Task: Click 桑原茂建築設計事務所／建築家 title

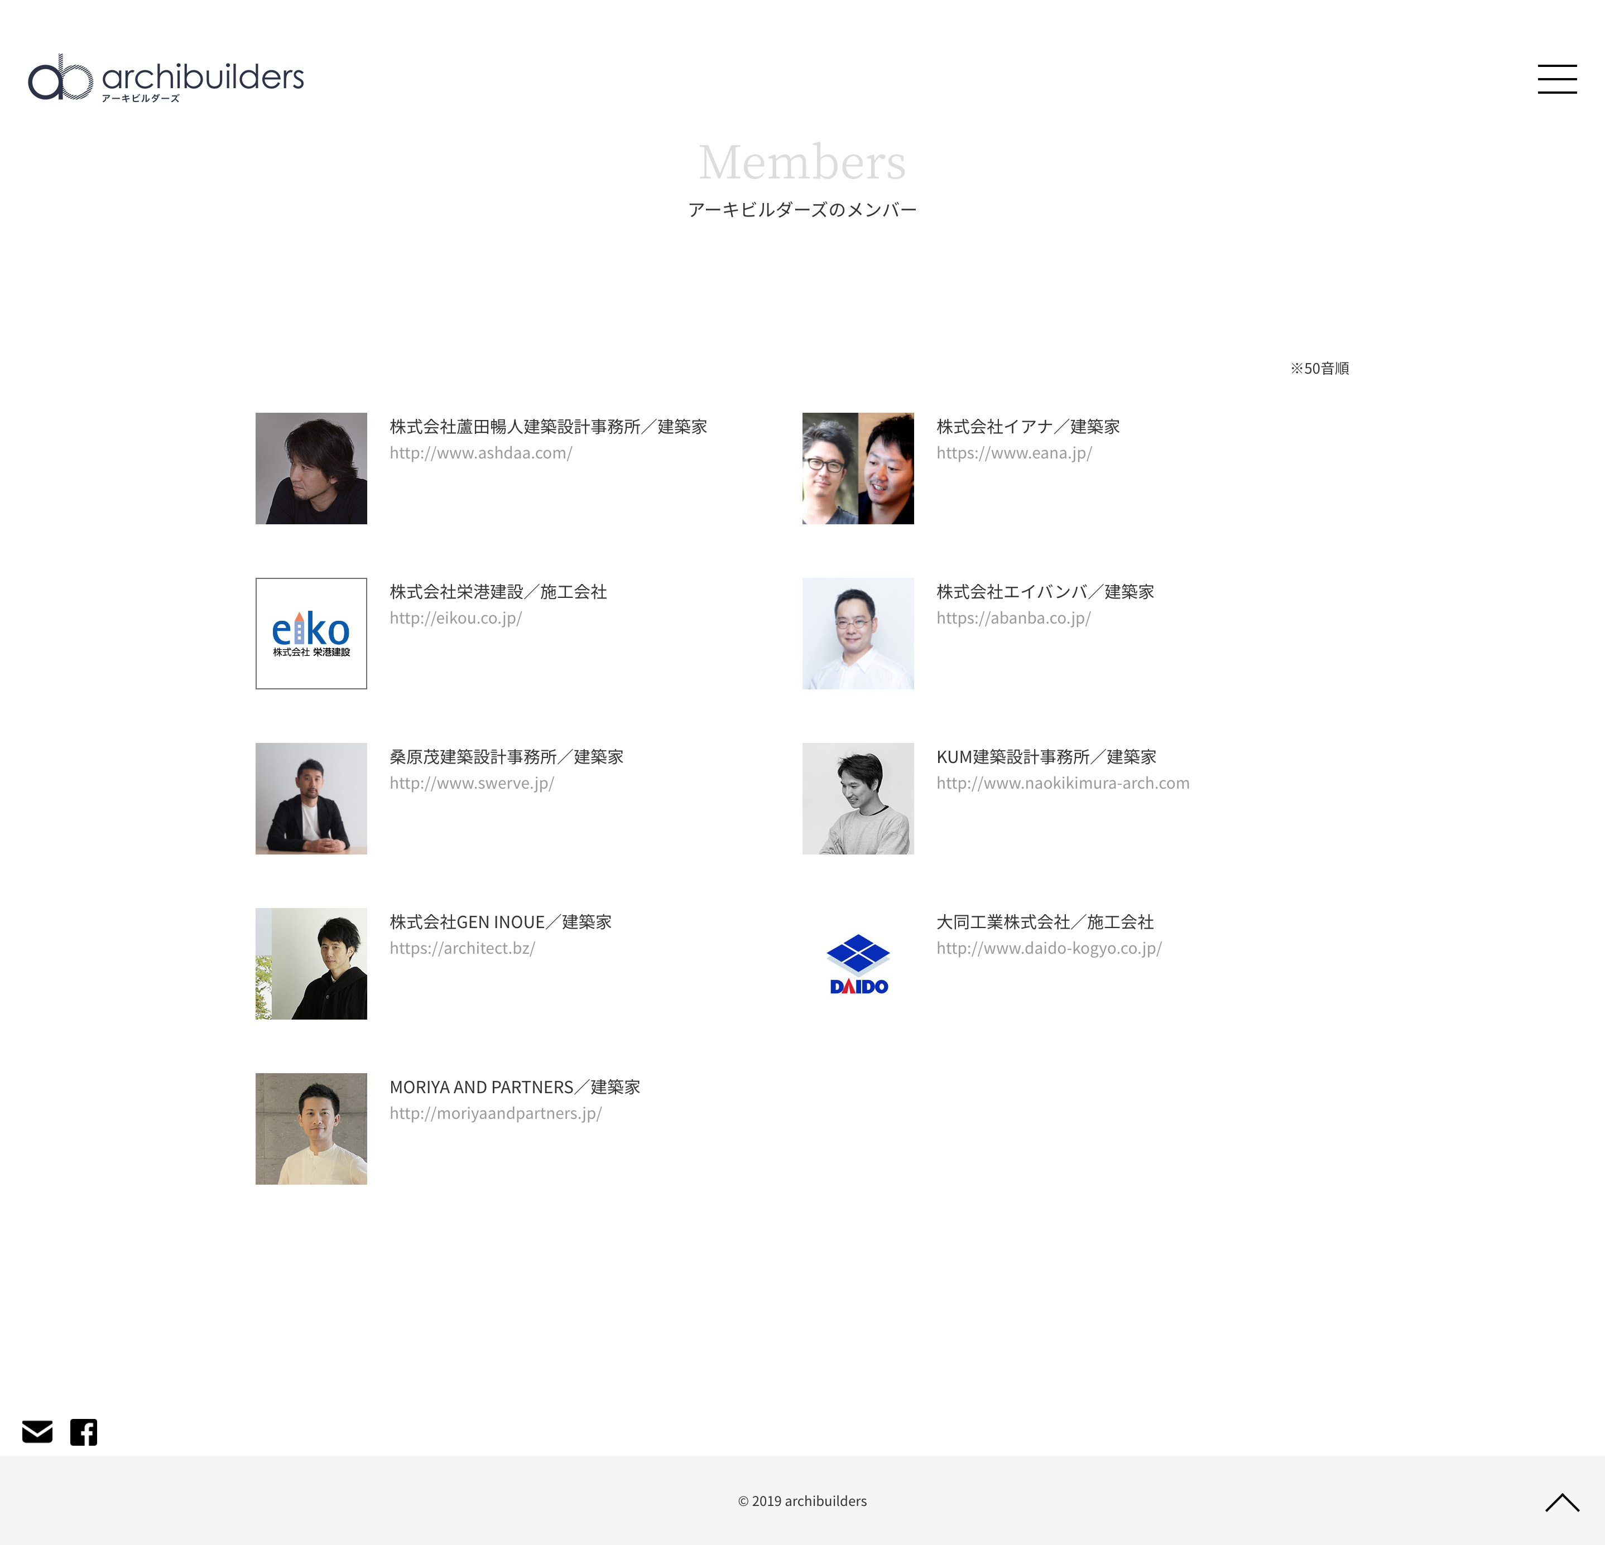Action: (x=506, y=757)
